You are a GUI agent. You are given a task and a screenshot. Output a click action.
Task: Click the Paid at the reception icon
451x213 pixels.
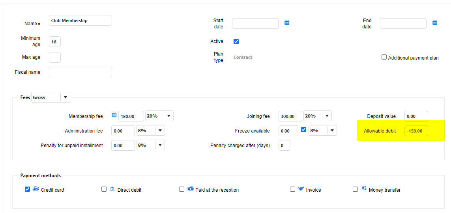[190, 189]
